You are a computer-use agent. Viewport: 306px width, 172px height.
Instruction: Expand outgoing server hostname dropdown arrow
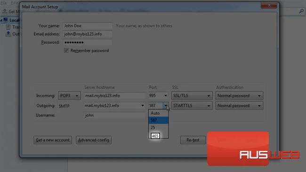(143, 106)
